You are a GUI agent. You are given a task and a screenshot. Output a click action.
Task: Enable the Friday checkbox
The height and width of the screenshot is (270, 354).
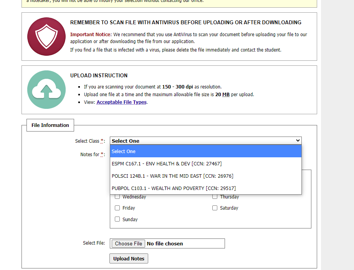(x=117, y=208)
